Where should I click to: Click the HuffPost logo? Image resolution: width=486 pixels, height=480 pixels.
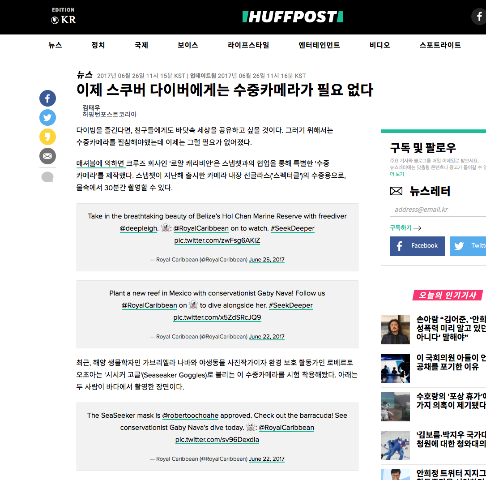pos(293,17)
